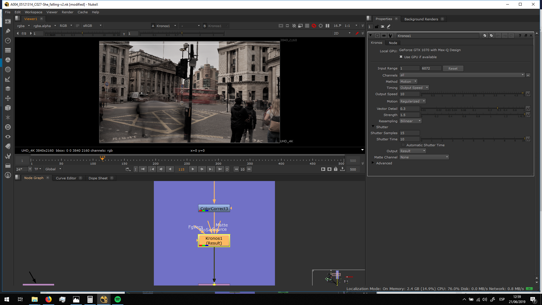This screenshot has height=305, width=542.
Task: Select the ColorCorrect3 node in graph
Action: [214, 208]
